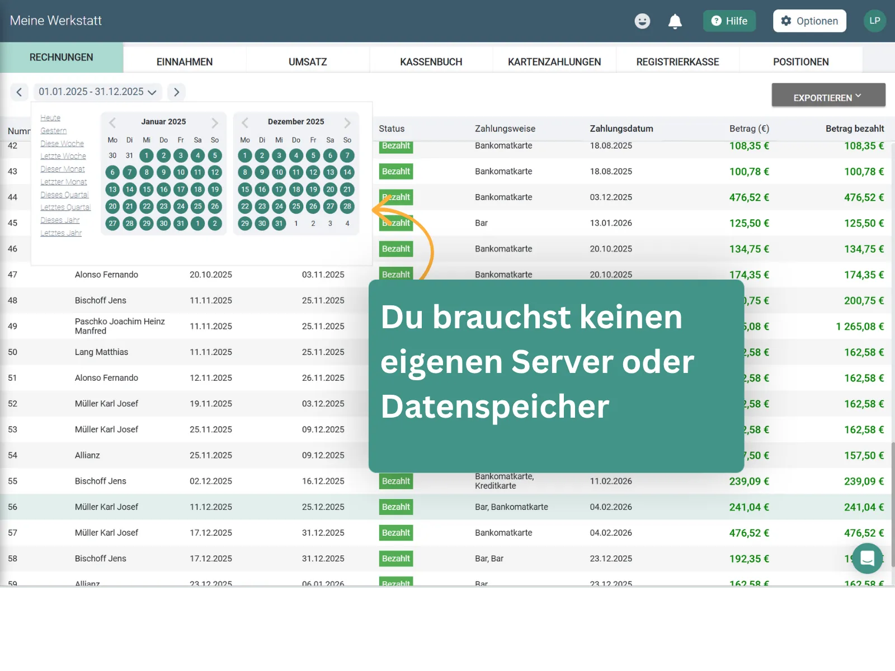This screenshot has height=671, width=895.
Task: Open the Kassenbuch tab
Action: (x=431, y=62)
